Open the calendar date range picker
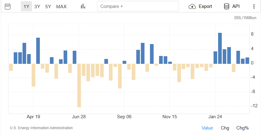Viewport: 261px width, 138px height. pyautogui.click(x=8, y=6)
